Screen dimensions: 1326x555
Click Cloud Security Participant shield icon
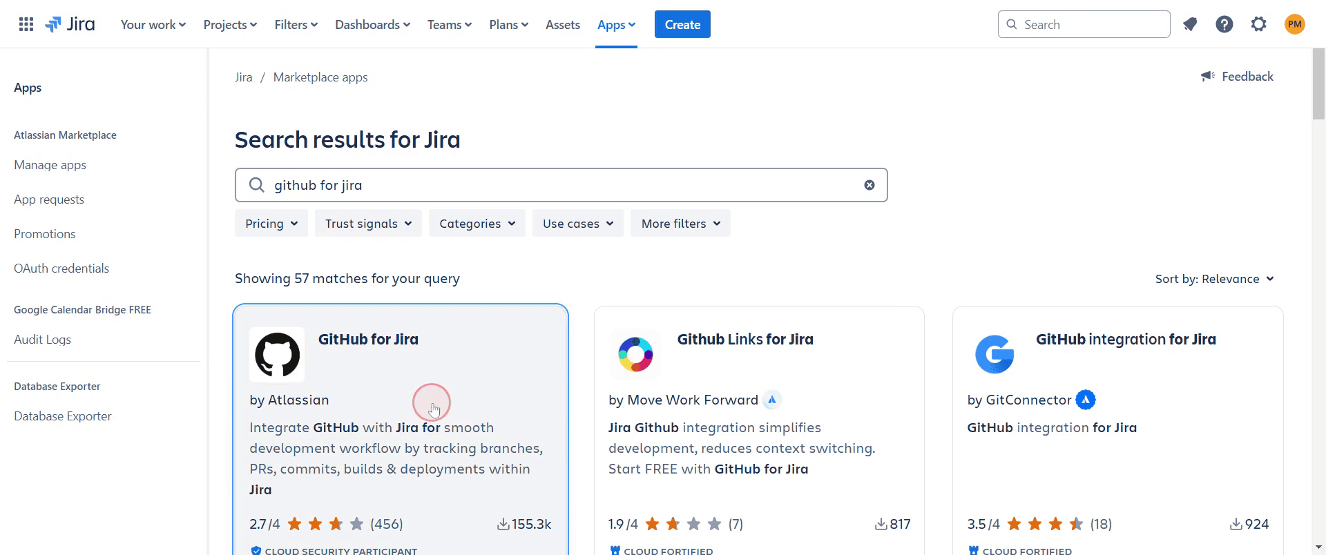point(256,551)
